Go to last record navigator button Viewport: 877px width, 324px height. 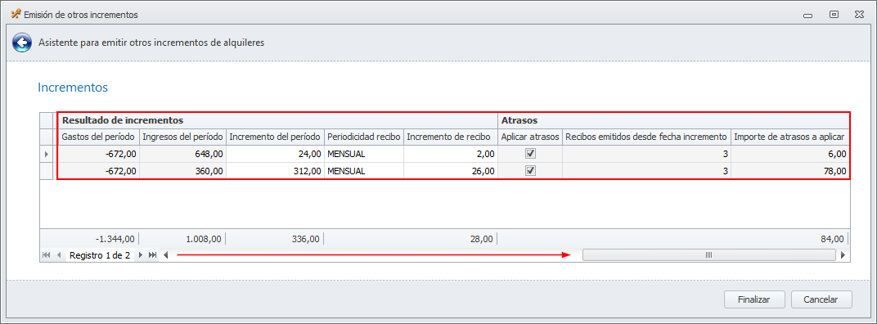tap(152, 255)
